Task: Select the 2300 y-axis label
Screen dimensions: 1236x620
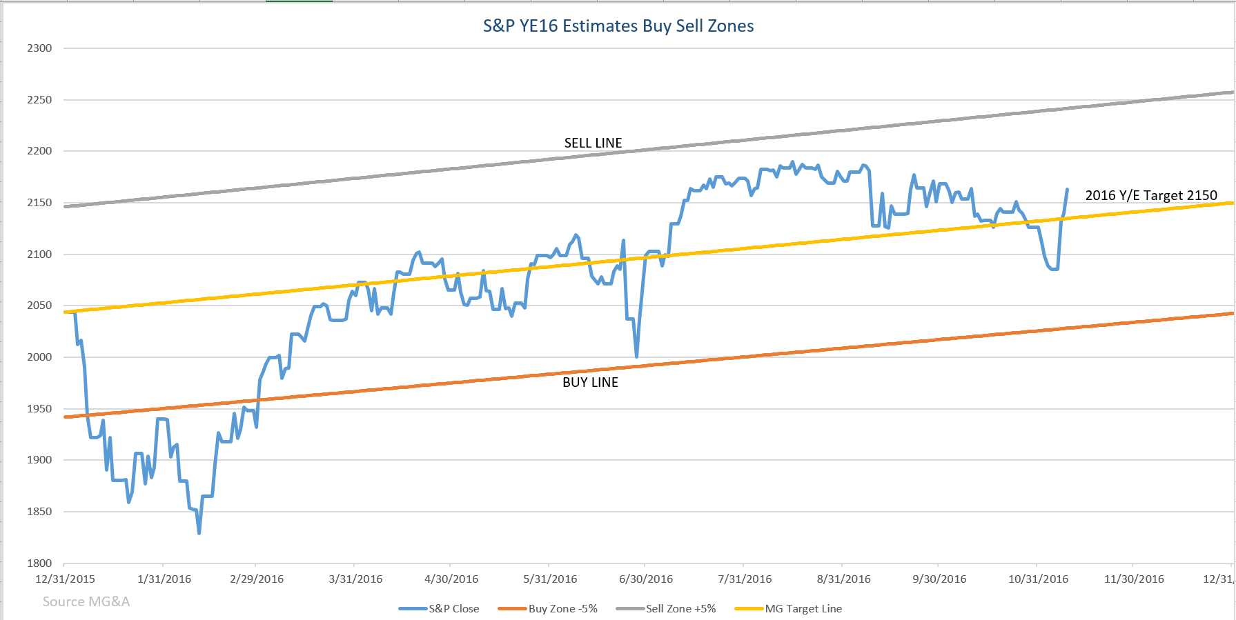Action: pos(39,48)
